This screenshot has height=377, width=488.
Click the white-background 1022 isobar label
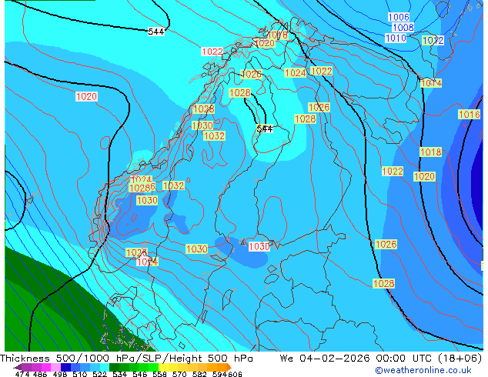coord(212,52)
